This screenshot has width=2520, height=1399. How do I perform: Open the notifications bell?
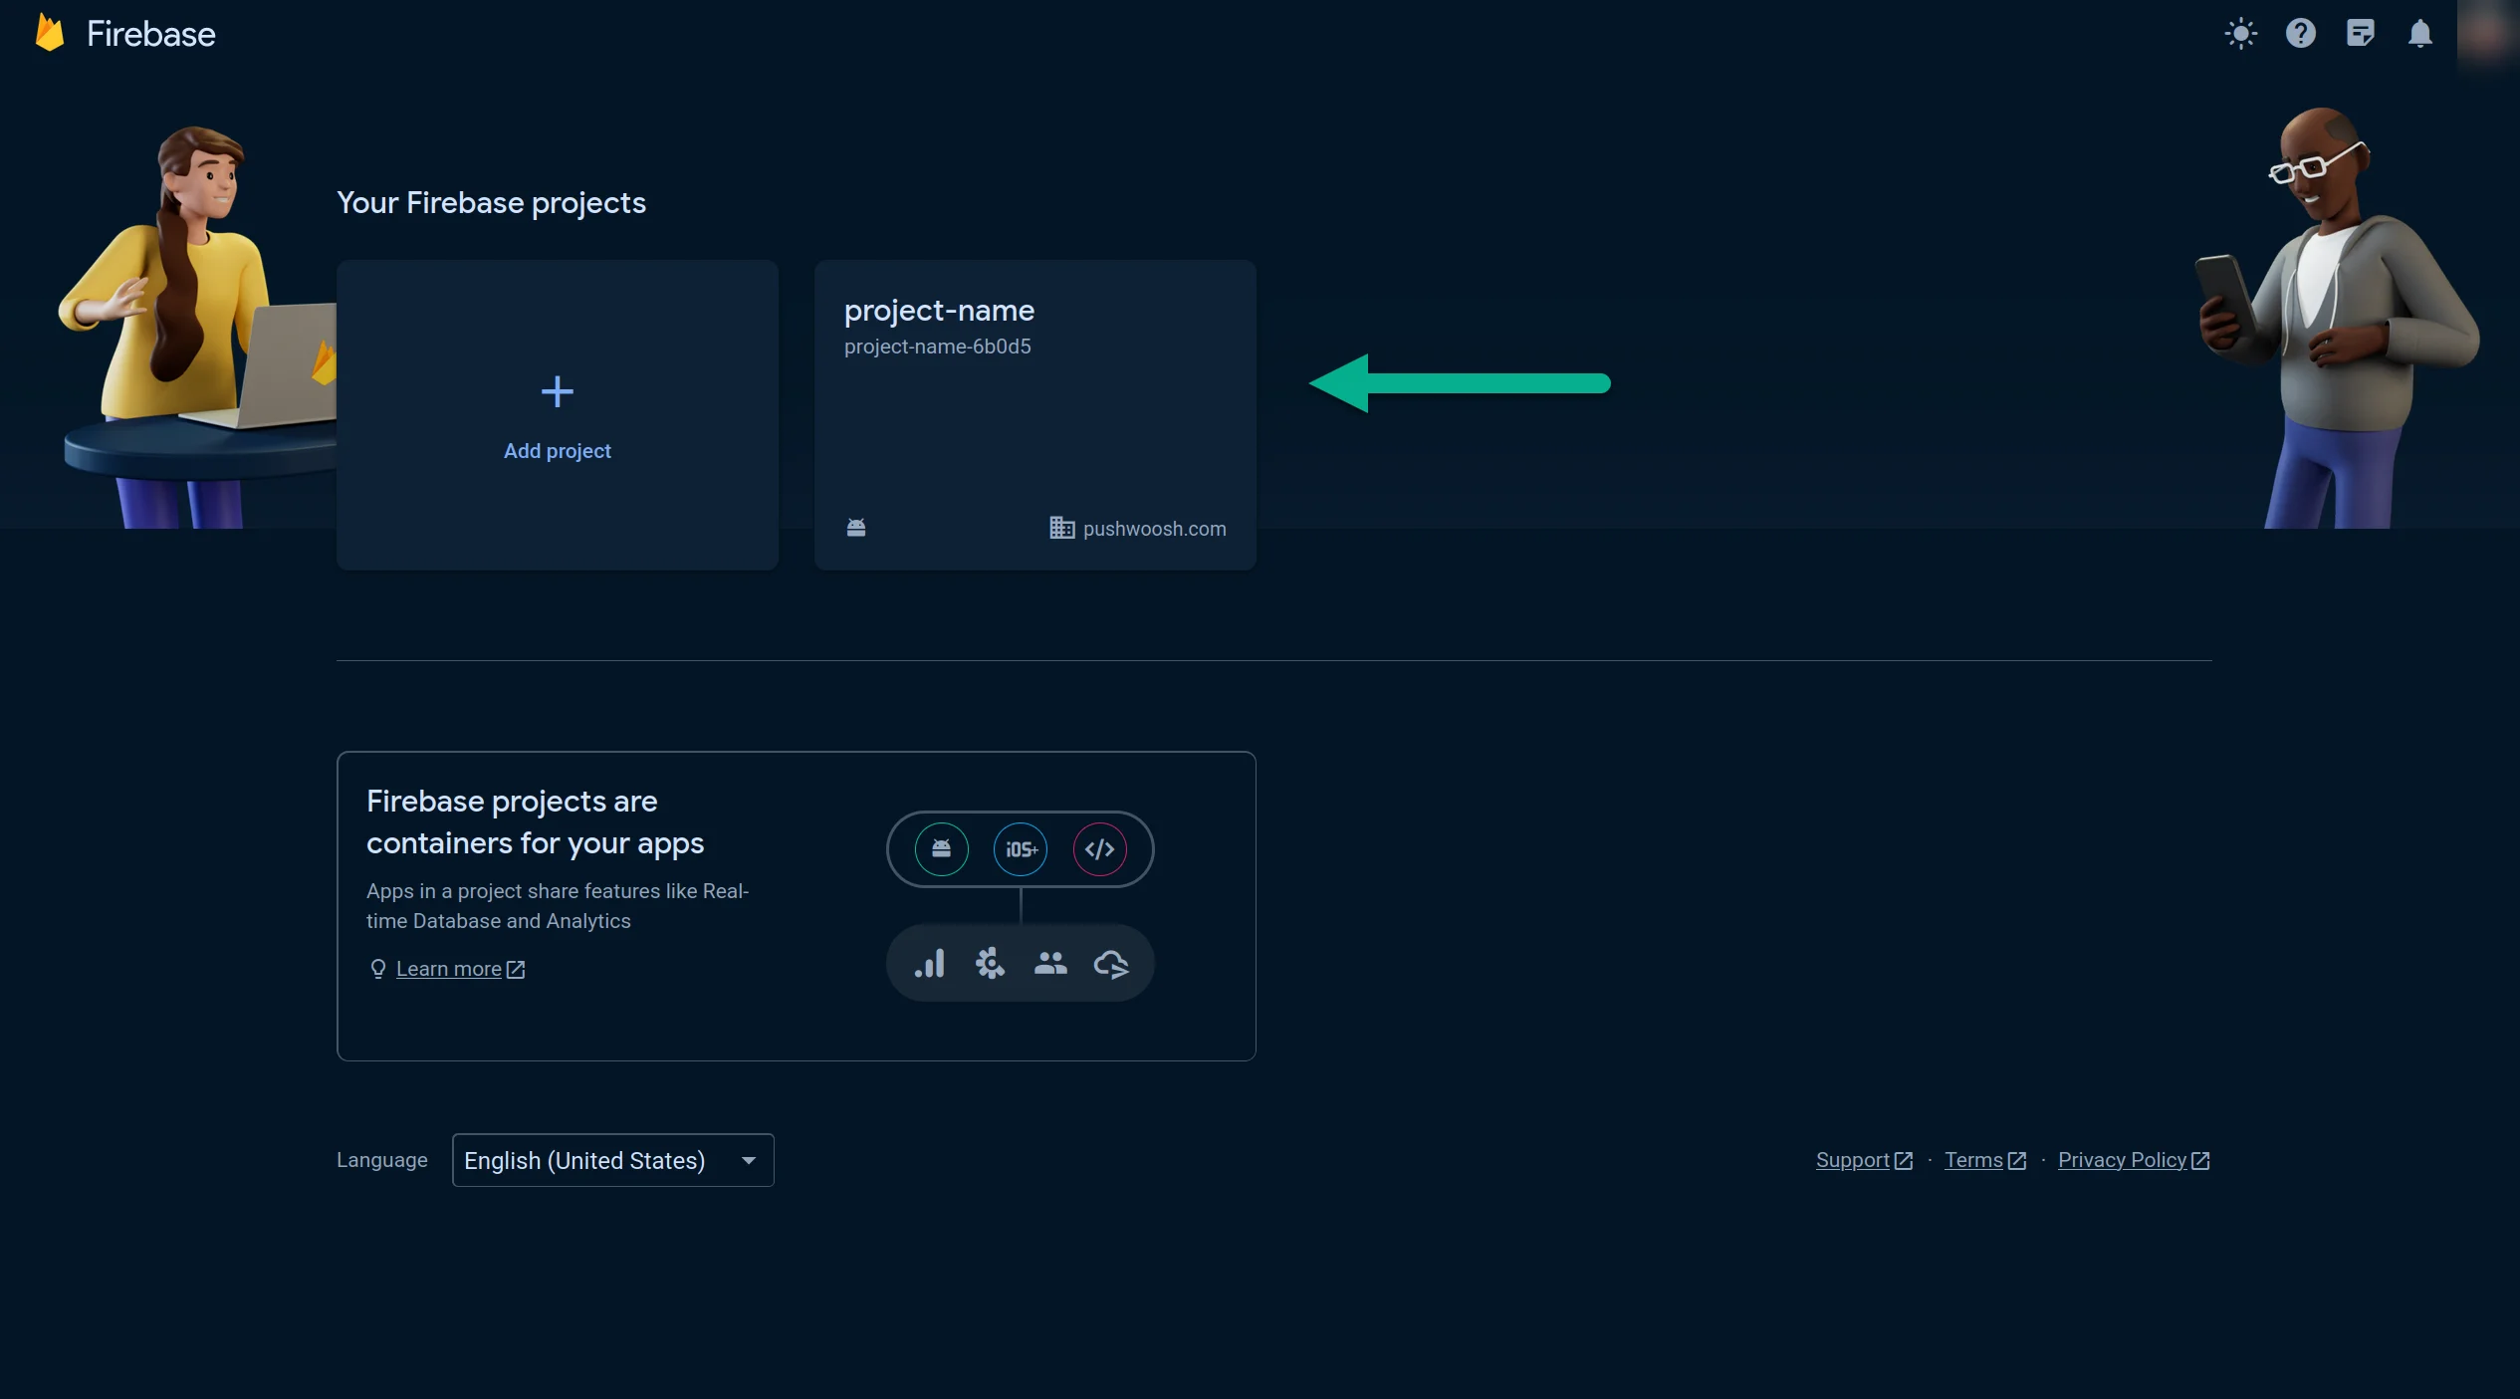pos(2420,33)
